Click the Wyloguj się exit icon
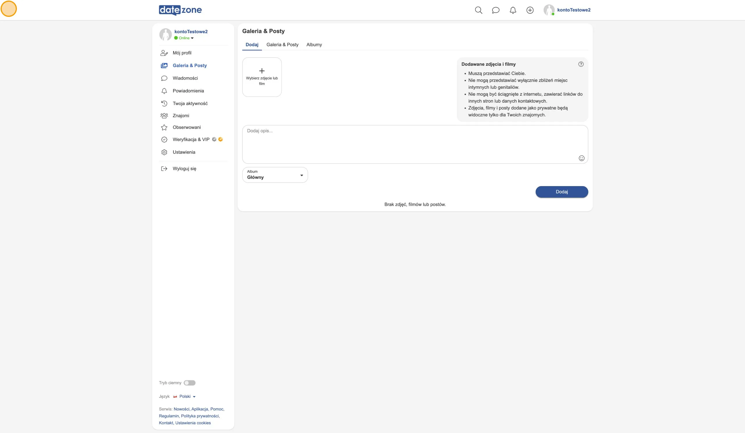 (x=164, y=169)
